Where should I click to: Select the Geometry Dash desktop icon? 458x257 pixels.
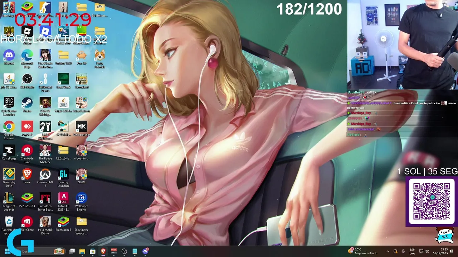[9, 178]
